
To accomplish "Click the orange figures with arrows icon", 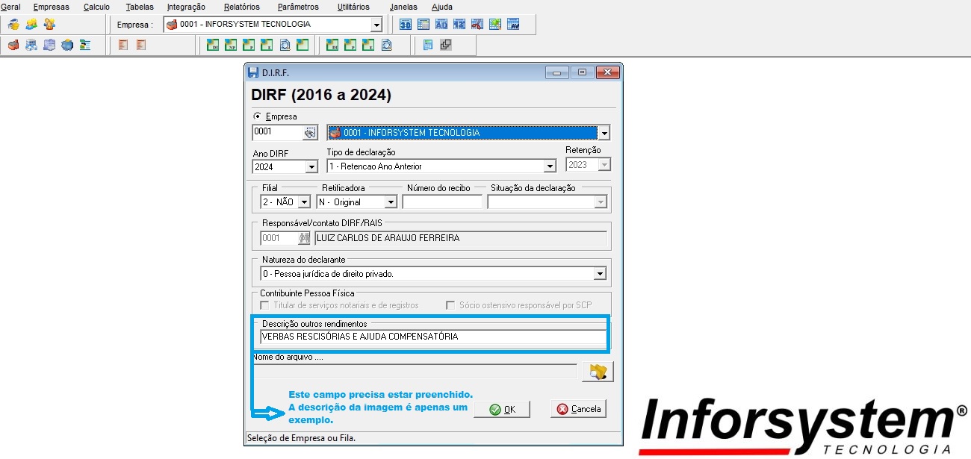I will [49, 25].
